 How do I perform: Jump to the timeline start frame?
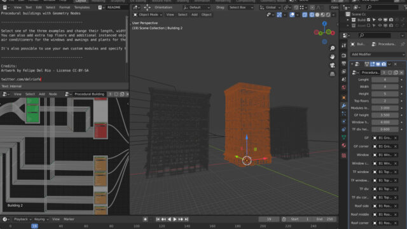(158, 219)
